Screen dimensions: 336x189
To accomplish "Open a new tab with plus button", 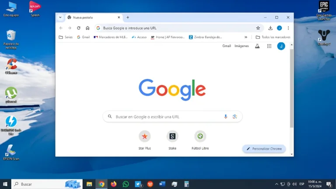I will point(128,17).
